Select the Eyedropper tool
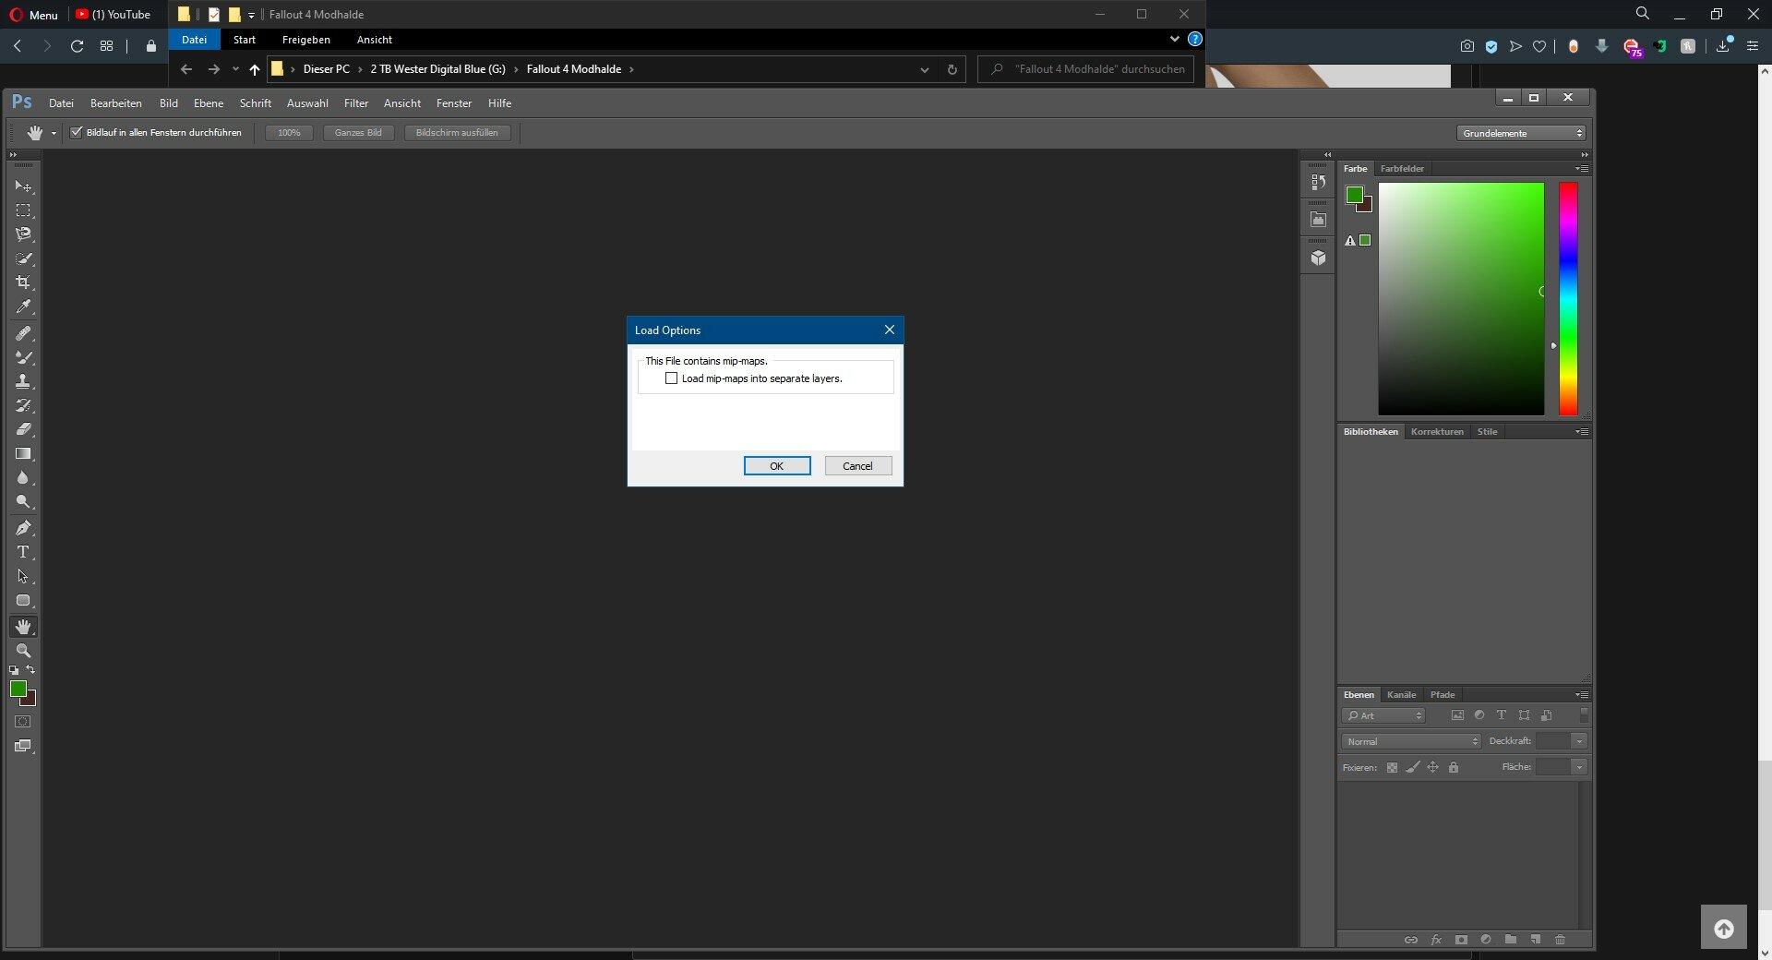 tap(23, 307)
